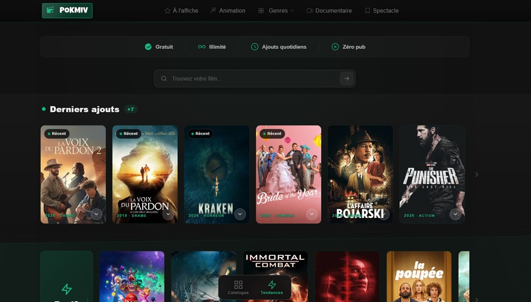The height and width of the screenshot is (302, 531).
Task: Click the Récent badge on Kraken
Action: (x=201, y=133)
